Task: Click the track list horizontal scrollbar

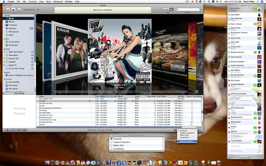Action: coord(109,127)
